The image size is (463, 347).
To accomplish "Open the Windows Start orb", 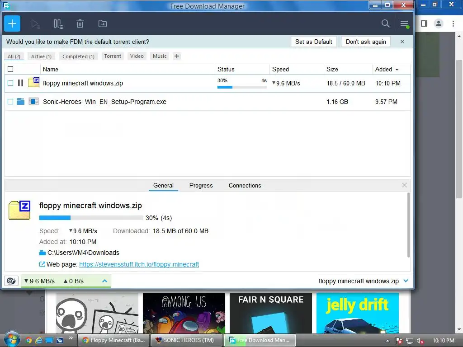I will point(12,339).
